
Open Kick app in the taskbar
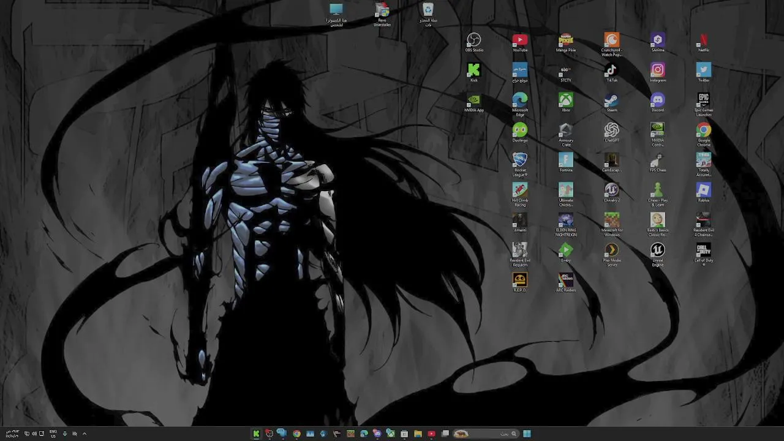click(x=256, y=434)
